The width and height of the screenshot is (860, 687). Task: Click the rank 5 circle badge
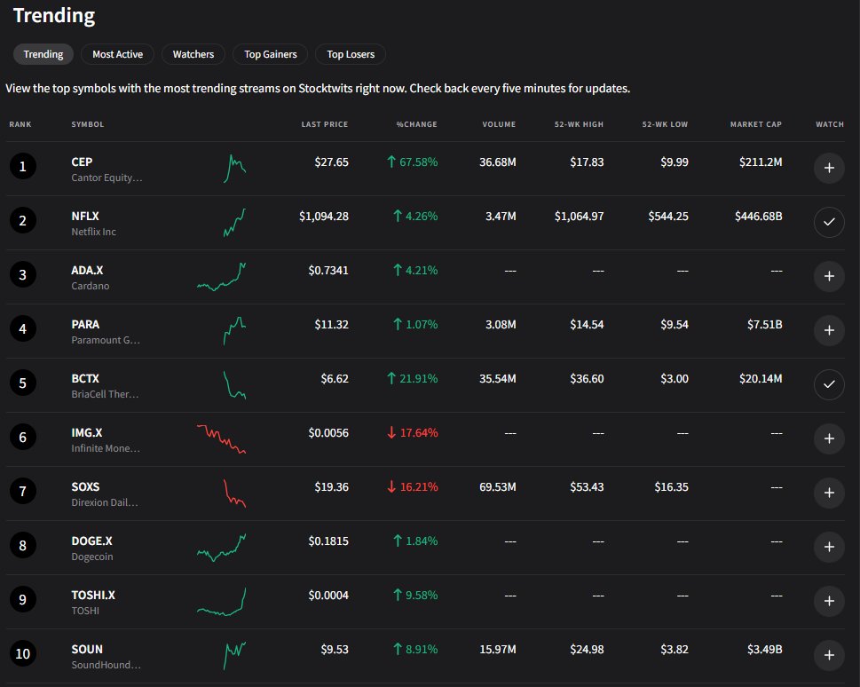tap(23, 383)
